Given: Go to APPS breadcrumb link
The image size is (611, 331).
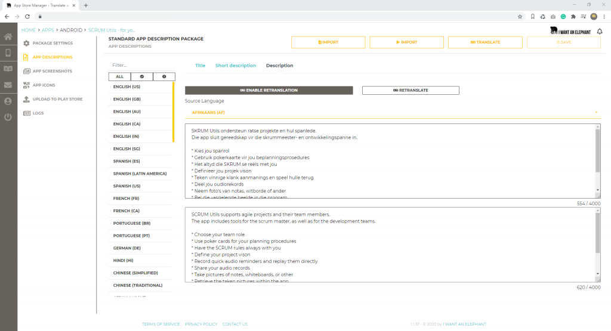Looking at the screenshot, I should [48, 30].
